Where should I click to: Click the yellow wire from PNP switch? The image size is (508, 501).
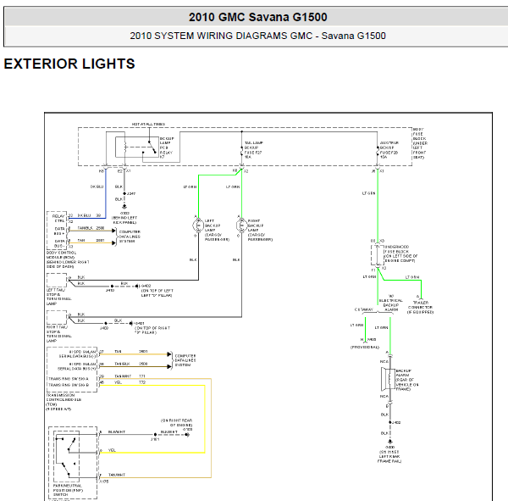click(x=152, y=453)
